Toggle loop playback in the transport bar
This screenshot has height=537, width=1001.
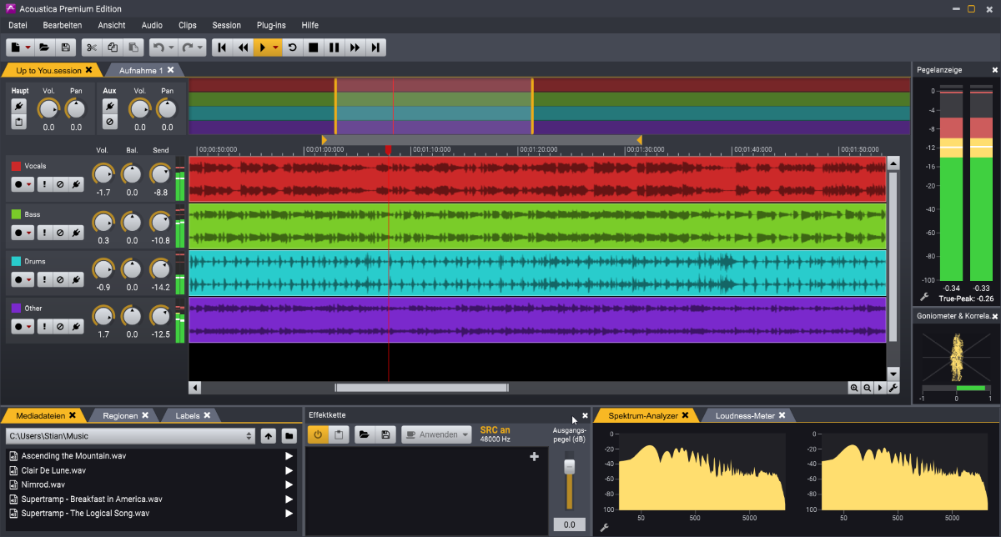point(292,48)
